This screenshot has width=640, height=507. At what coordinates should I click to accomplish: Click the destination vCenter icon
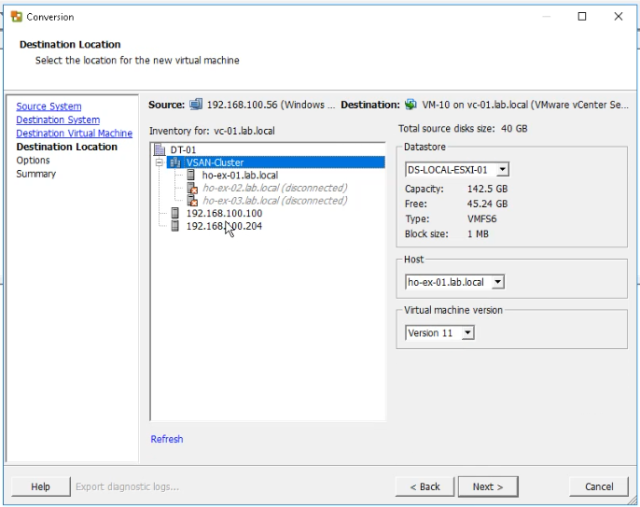[410, 105]
